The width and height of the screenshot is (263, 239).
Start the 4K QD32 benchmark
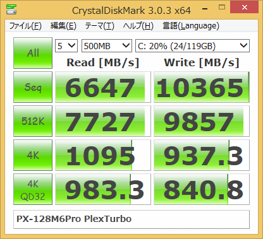point(33,189)
